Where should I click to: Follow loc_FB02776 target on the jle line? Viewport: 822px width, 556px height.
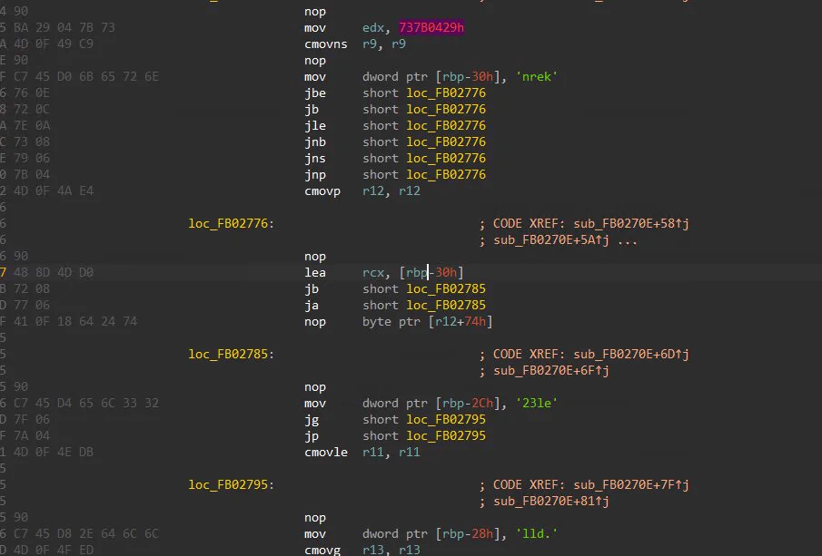pyautogui.click(x=446, y=126)
